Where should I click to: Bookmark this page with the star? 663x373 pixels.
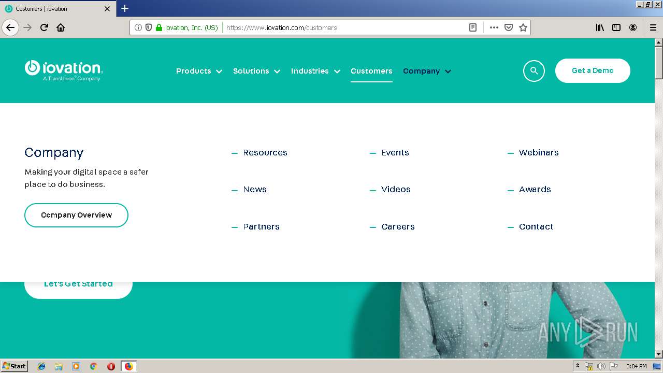[x=523, y=27]
